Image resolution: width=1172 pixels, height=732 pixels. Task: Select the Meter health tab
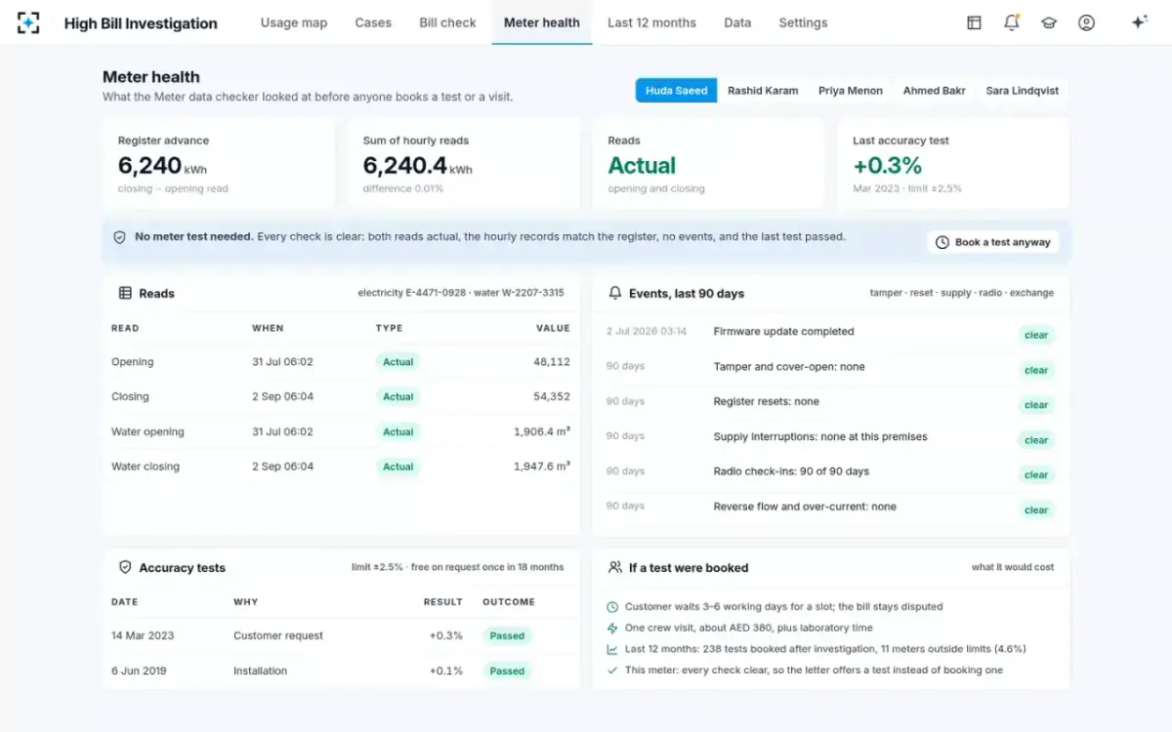541,22
